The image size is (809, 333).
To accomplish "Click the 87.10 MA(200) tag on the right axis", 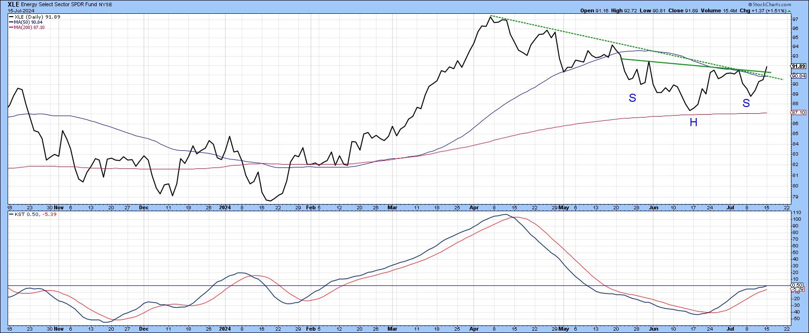I will tap(798, 113).
